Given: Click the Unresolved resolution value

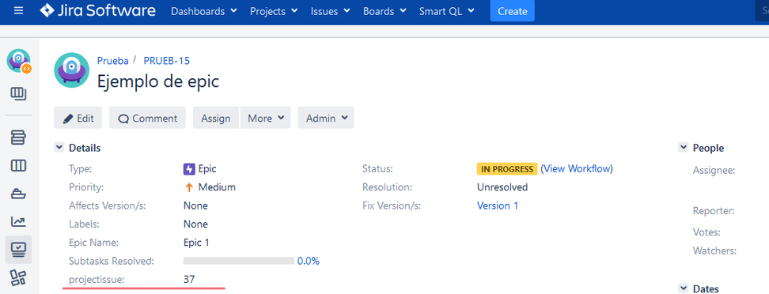Looking at the screenshot, I should 502,187.
